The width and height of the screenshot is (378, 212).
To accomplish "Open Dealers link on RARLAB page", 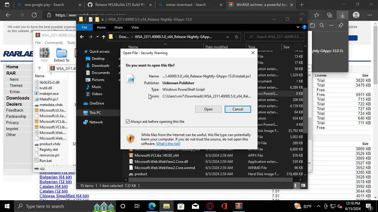I will 14,104.
